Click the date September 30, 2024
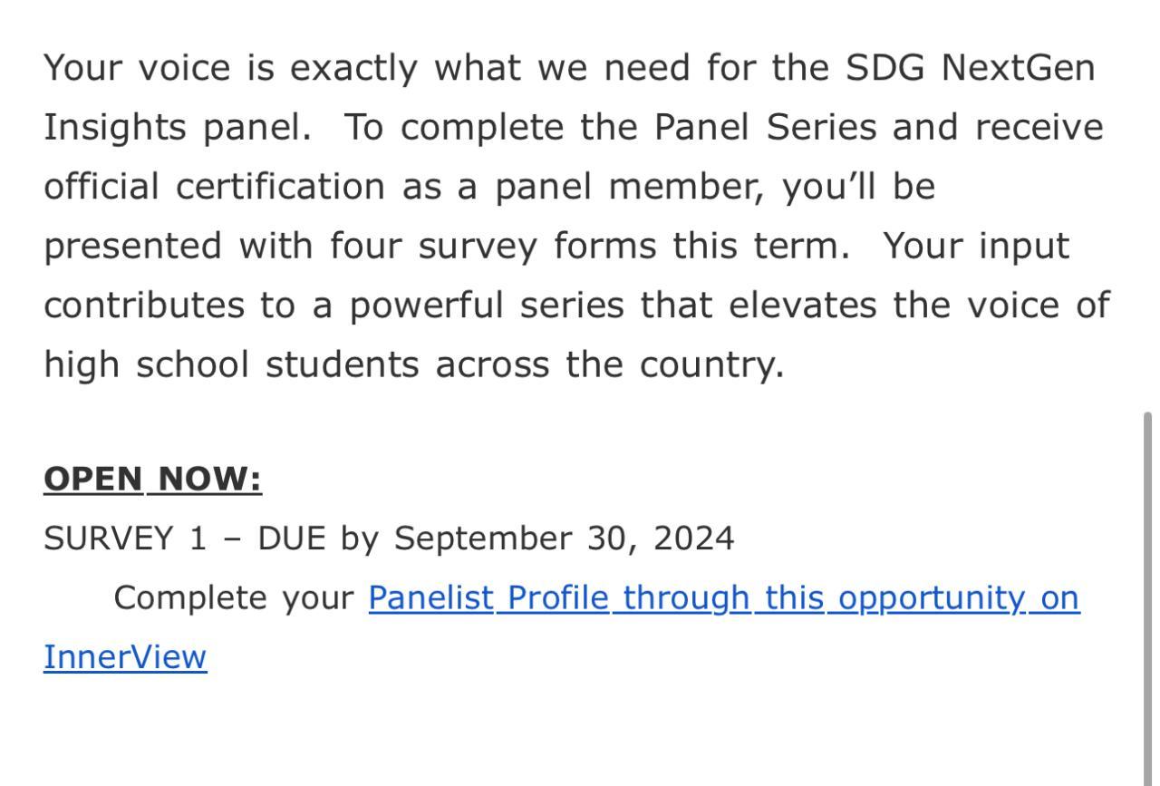The height and width of the screenshot is (786, 1160). point(564,539)
